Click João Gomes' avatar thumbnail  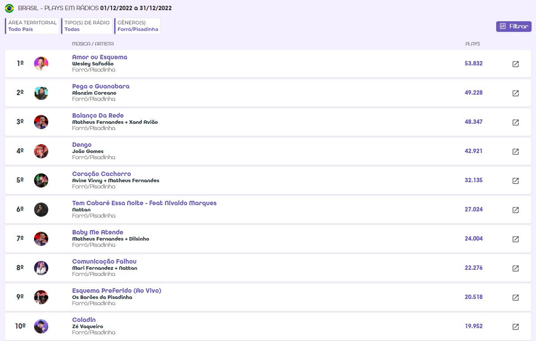41,151
